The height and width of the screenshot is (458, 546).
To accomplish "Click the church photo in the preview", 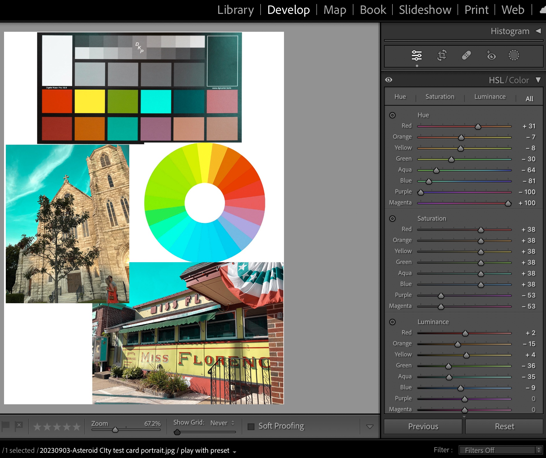I will [67, 224].
